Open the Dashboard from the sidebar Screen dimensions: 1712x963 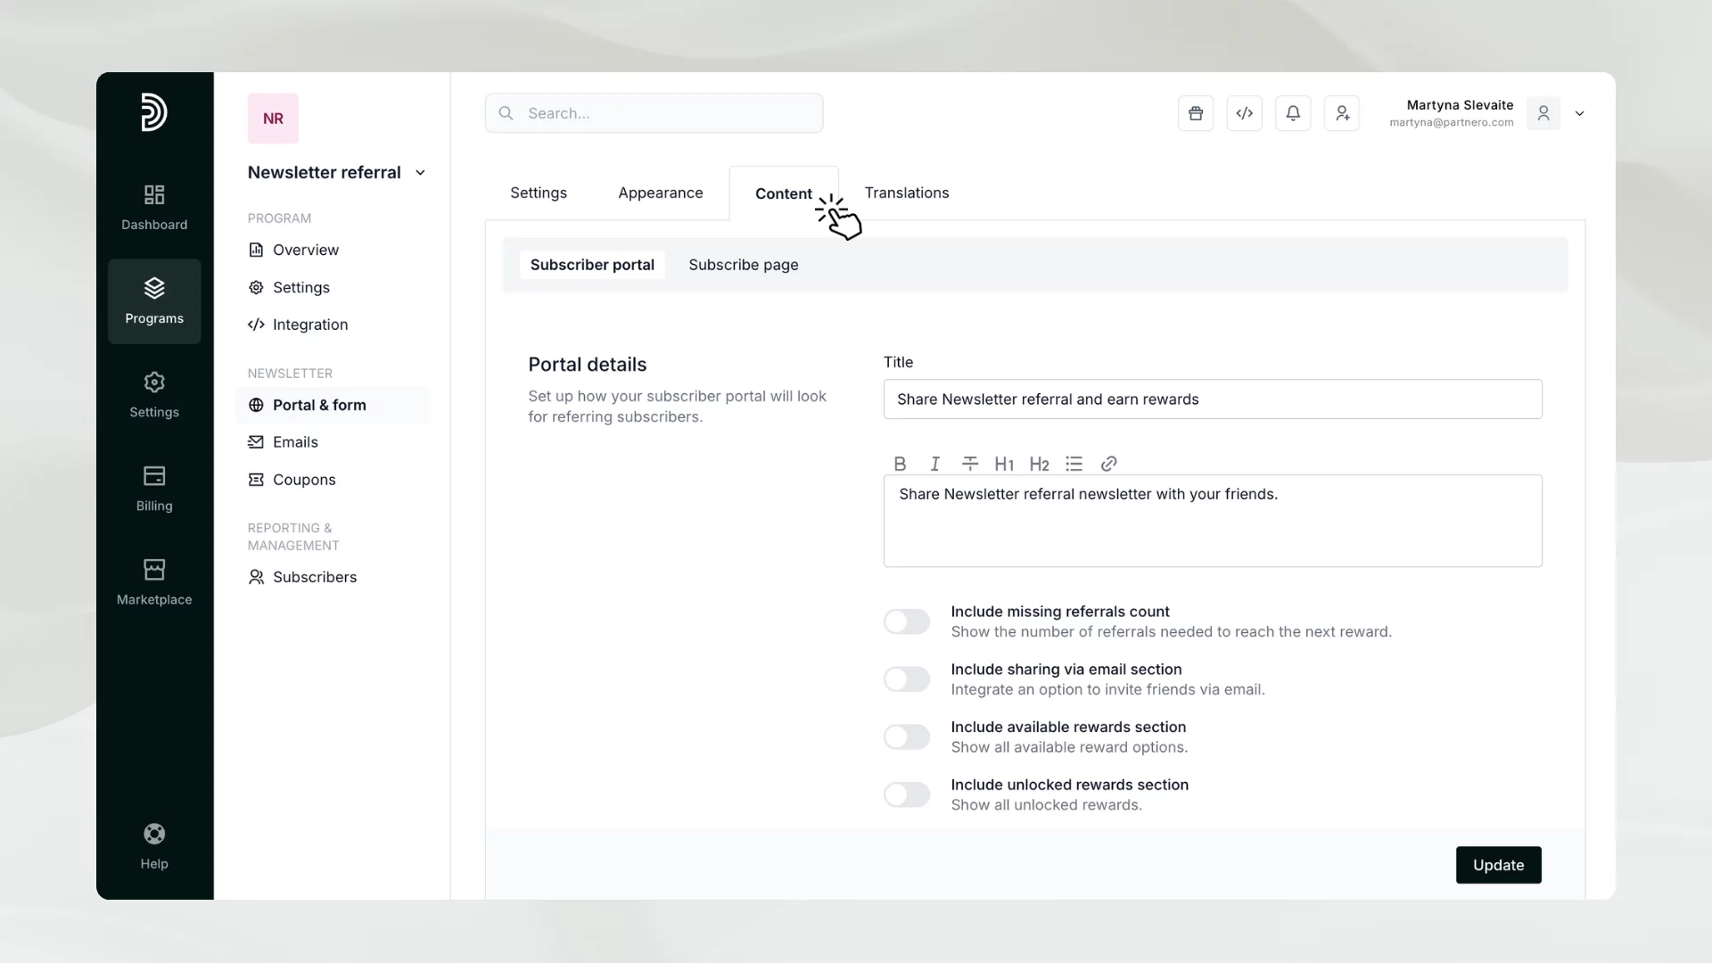point(153,207)
